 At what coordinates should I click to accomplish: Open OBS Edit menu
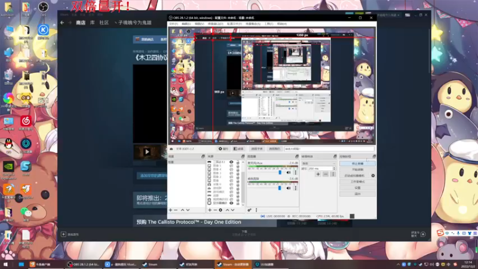pyautogui.click(x=186, y=24)
